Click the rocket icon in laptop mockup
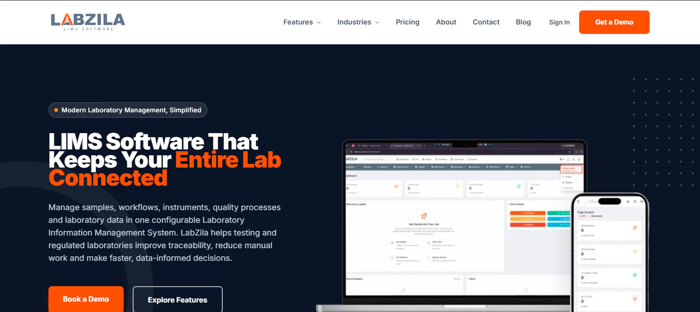The width and height of the screenshot is (700, 312). (x=424, y=216)
